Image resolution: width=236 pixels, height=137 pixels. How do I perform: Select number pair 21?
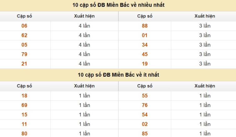[24, 64]
